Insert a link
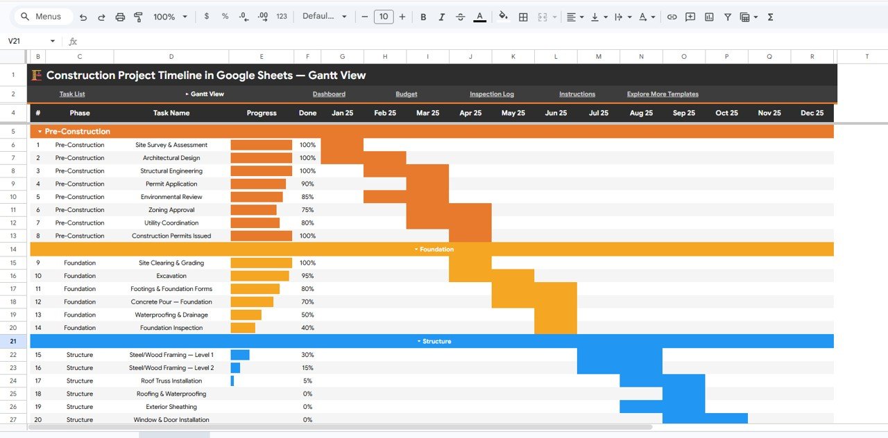This screenshot has height=438, width=888. (672, 17)
